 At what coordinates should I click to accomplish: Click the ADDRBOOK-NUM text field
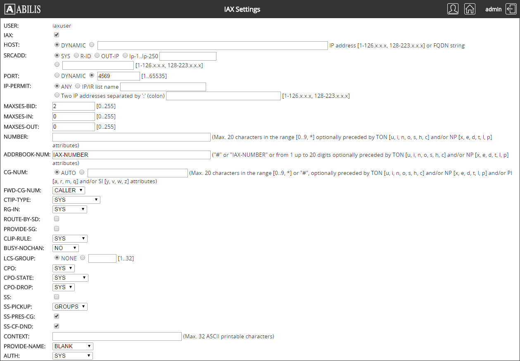(x=131, y=155)
